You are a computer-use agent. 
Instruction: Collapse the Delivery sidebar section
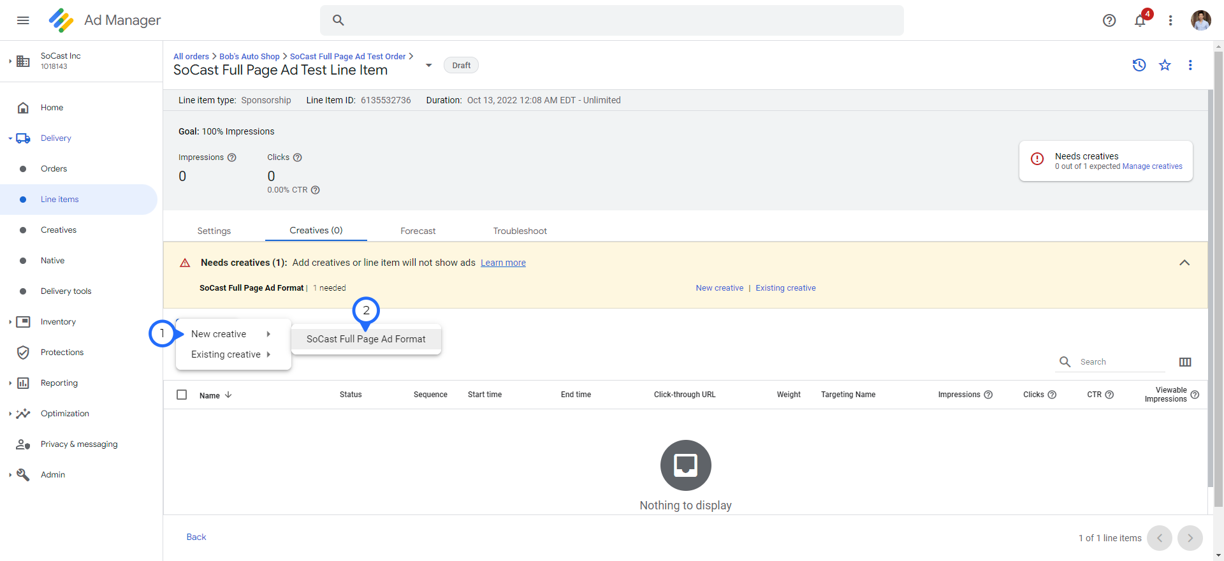pyautogui.click(x=10, y=138)
